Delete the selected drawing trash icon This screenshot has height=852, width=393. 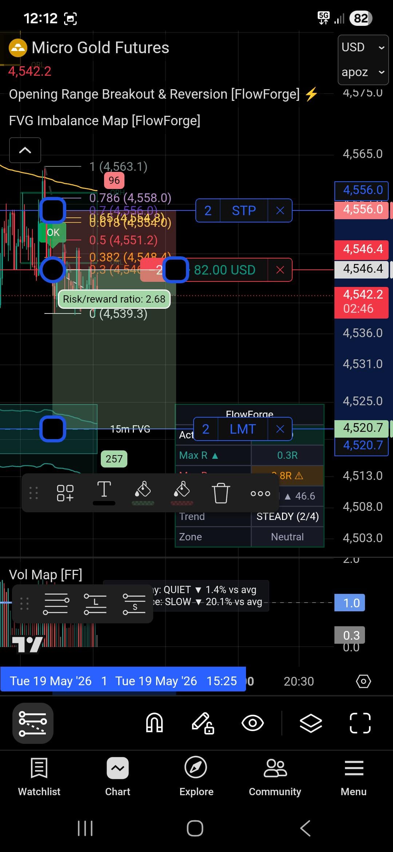point(221,493)
